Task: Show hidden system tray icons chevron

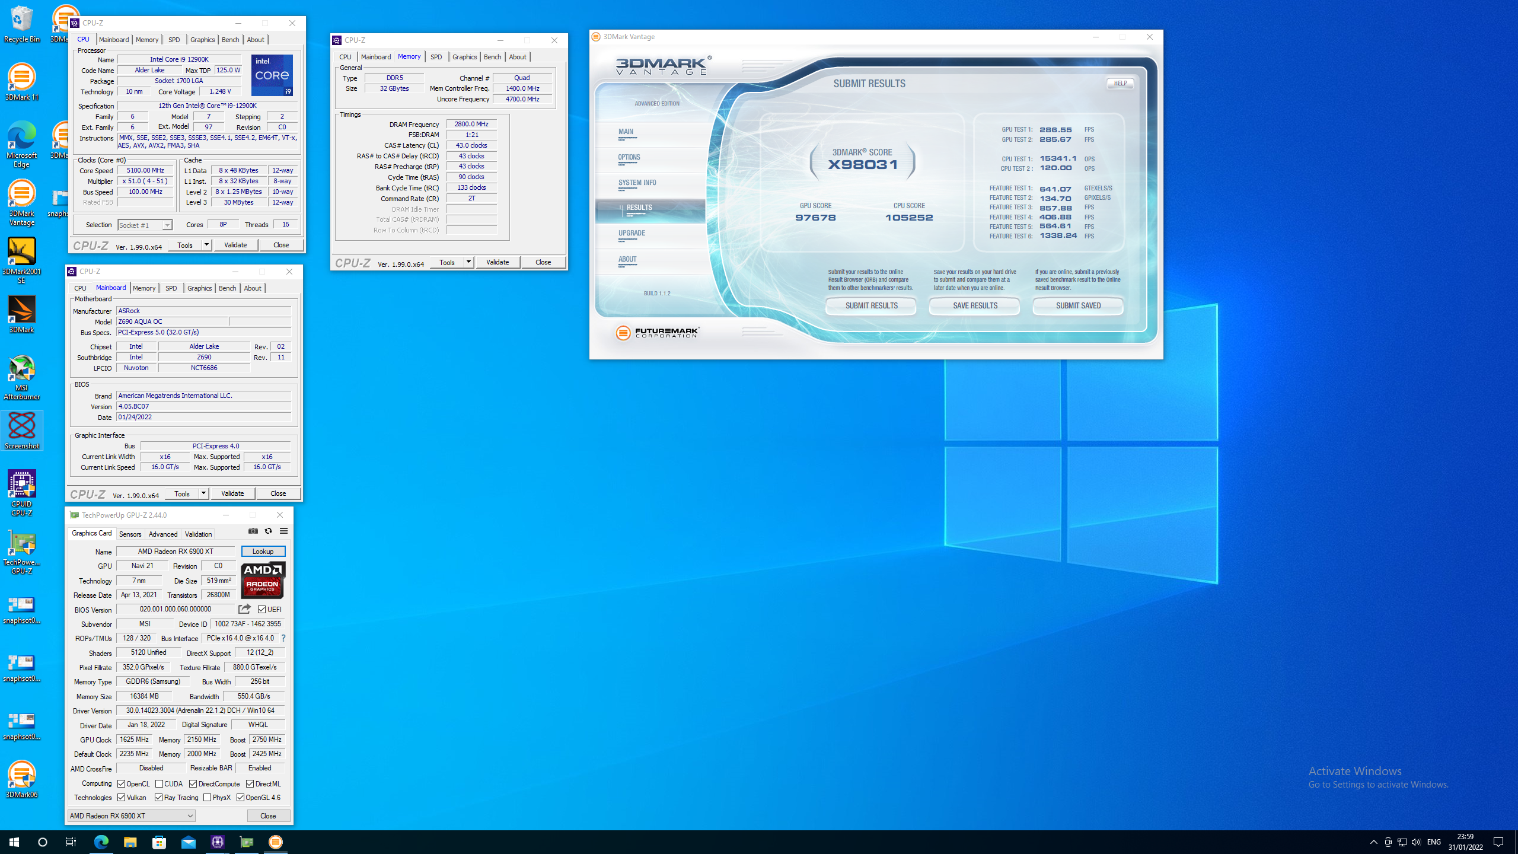Action: pos(1373,842)
